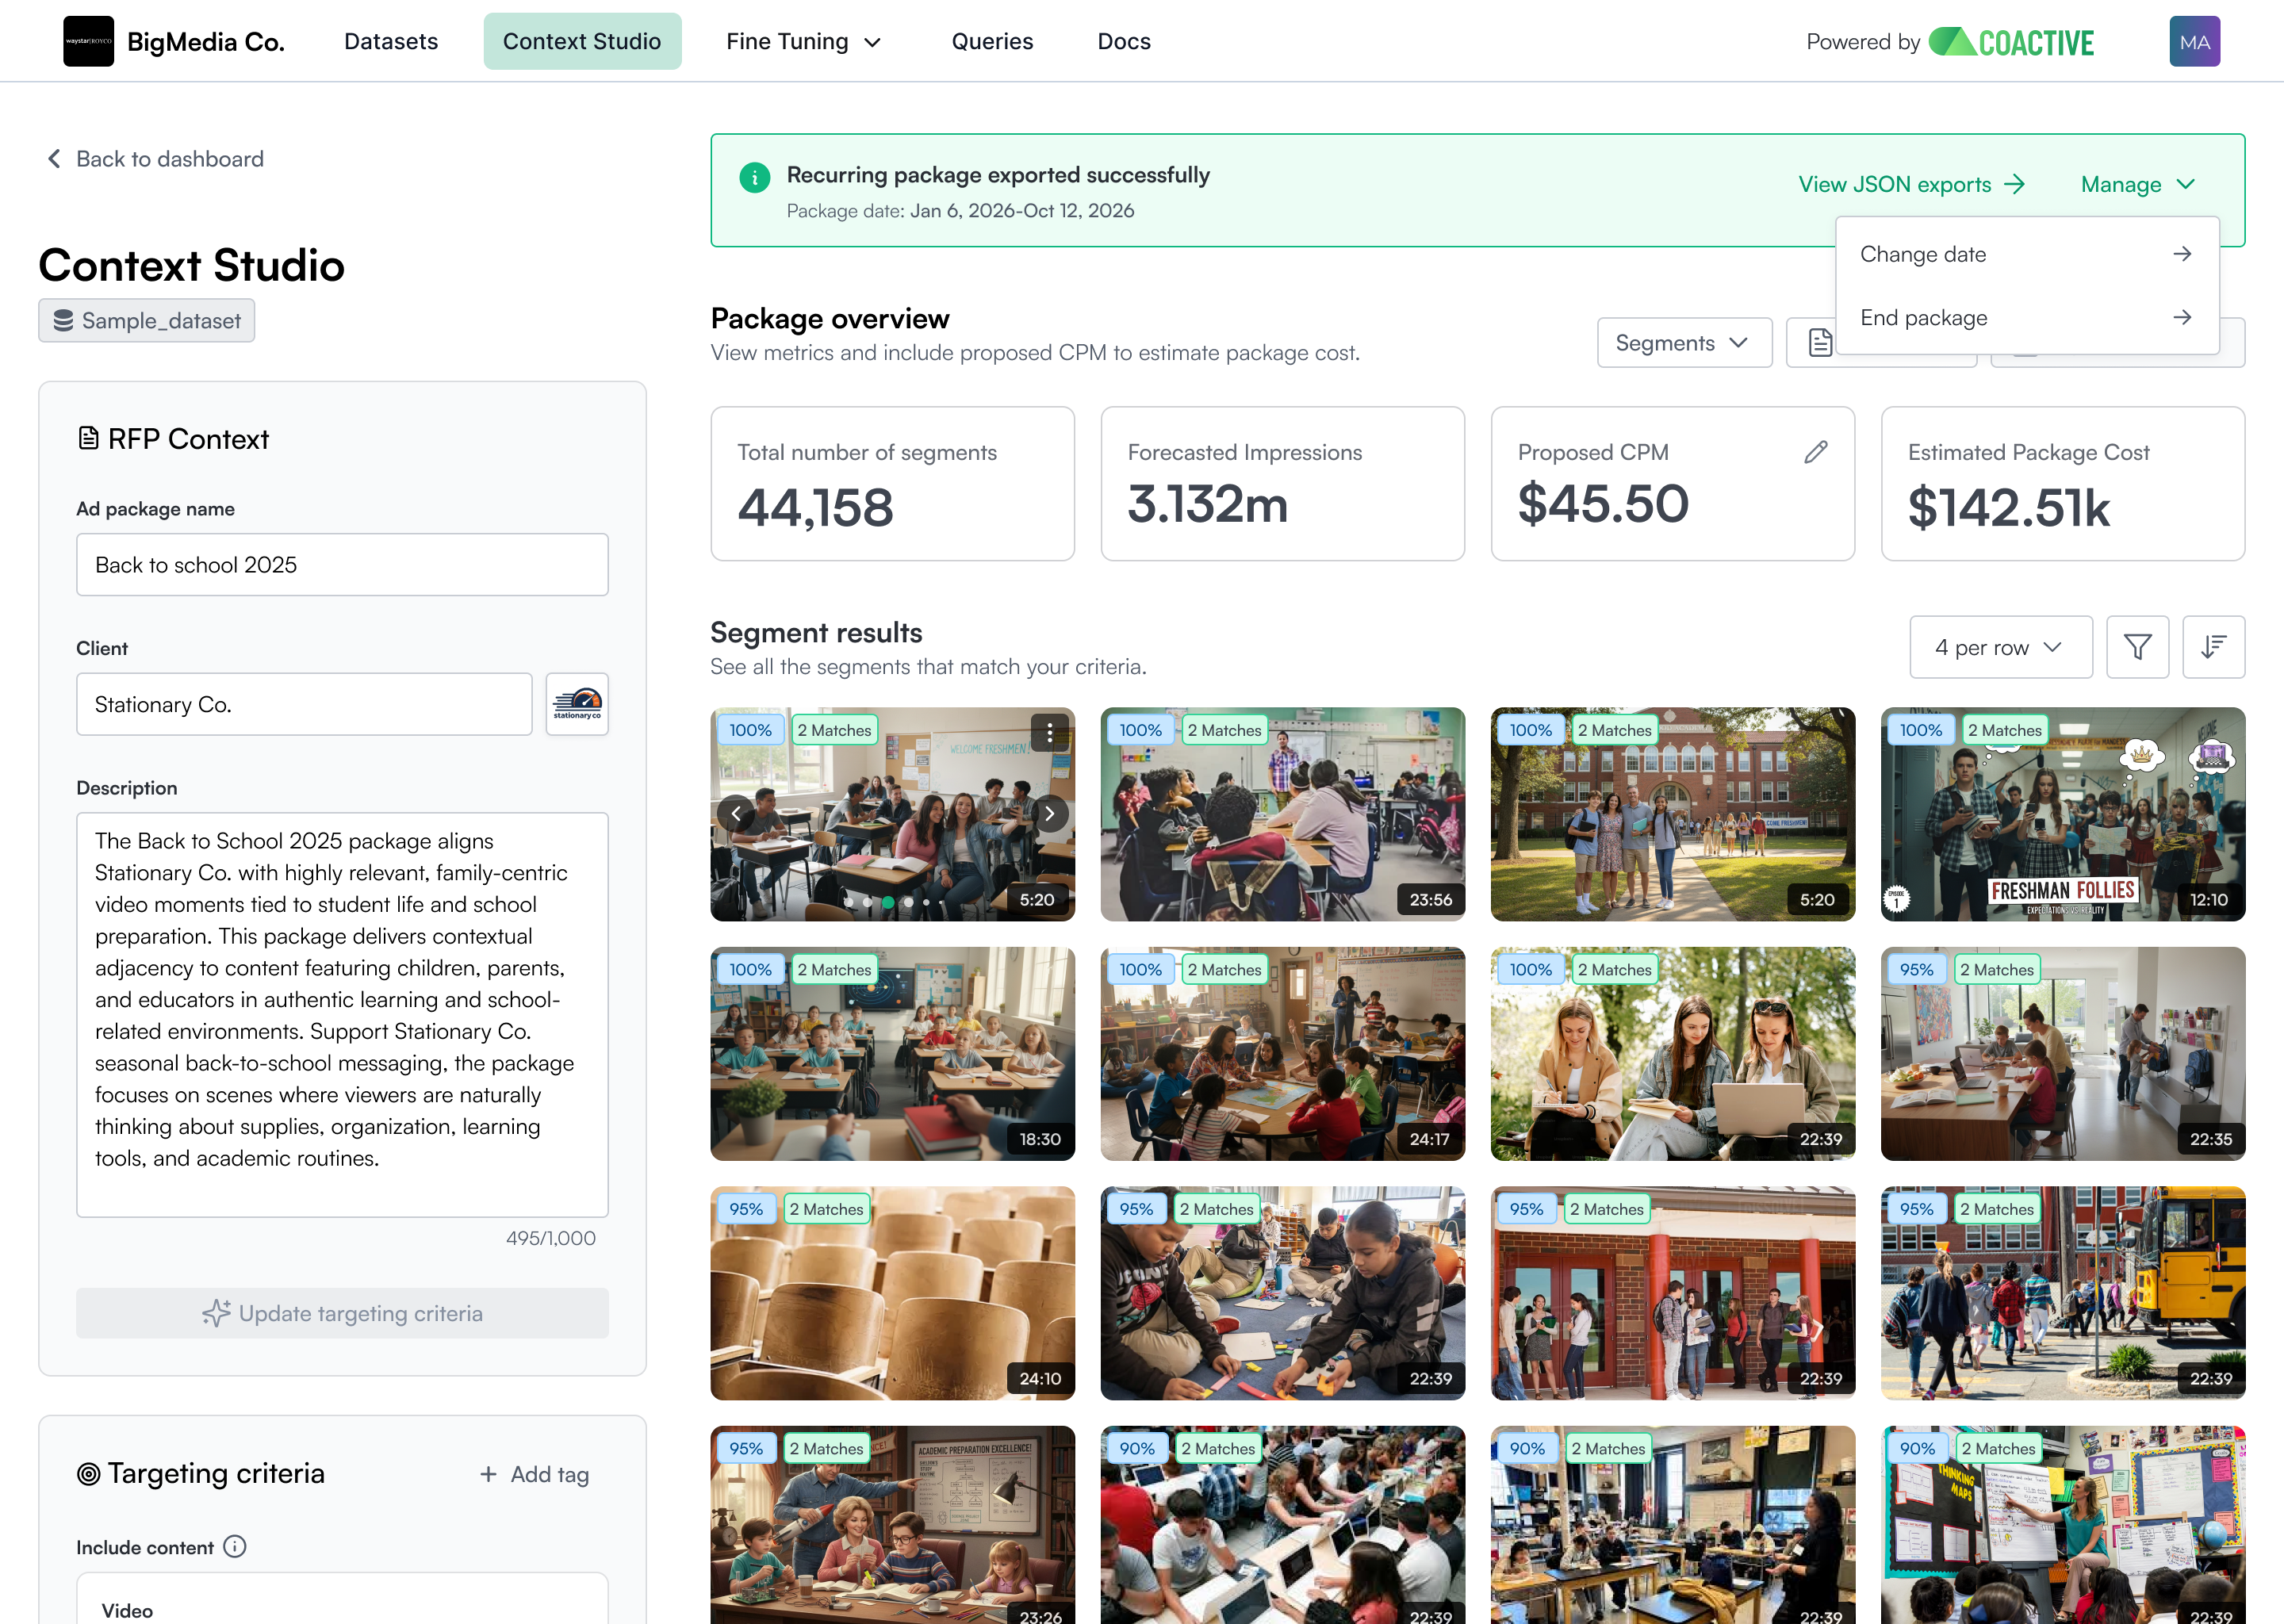The width and height of the screenshot is (2284, 1624).
Task: Open the 22:35 segment thumbnail
Action: pyautogui.click(x=2062, y=1054)
